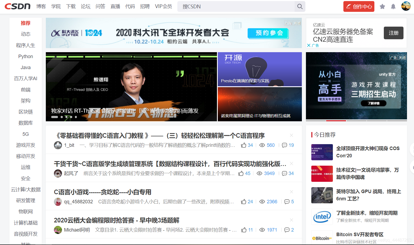Open the comments icon showing 34
Viewport: 414px width, 245px height.
coord(284,173)
